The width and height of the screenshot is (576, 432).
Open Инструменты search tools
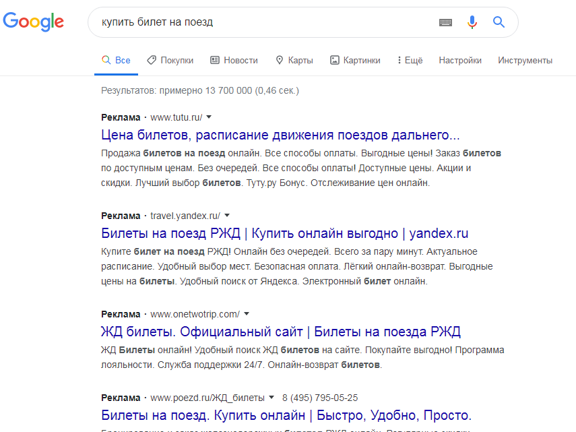[525, 60]
